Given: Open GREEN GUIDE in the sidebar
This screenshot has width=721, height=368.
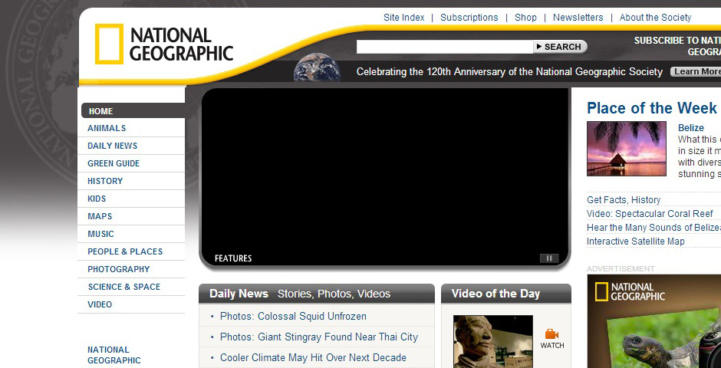Looking at the screenshot, I should [x=114, y=163].
